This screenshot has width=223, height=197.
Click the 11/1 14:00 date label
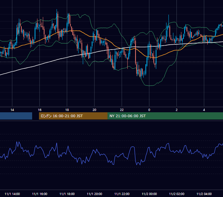click(x=12, y=194)
